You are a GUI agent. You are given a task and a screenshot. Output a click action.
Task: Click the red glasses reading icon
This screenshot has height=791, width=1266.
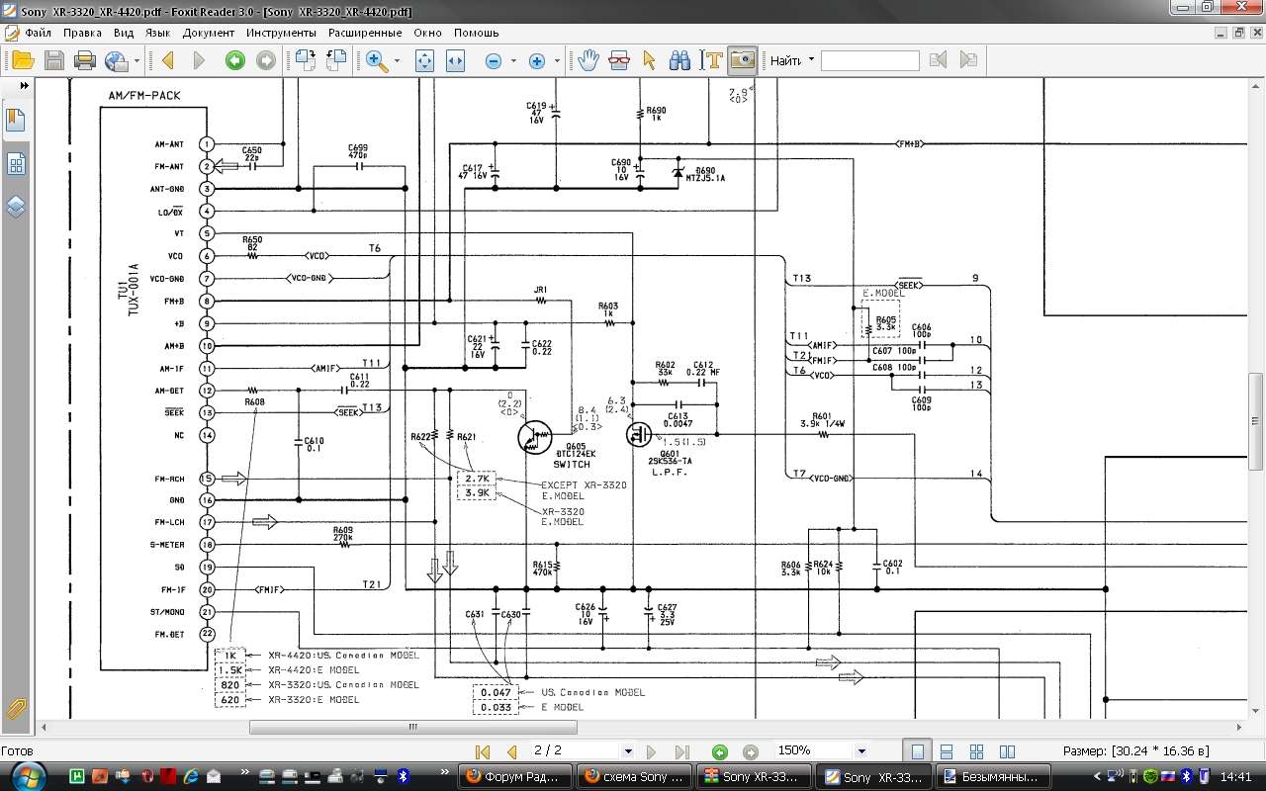[619, 60]
